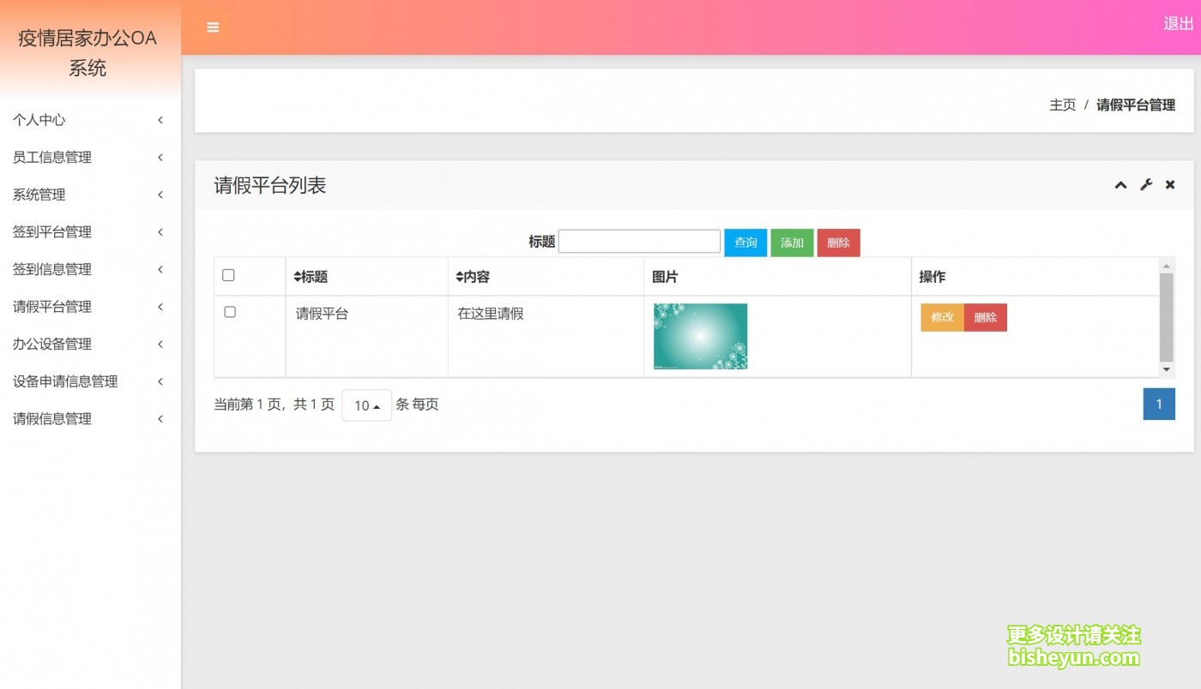Viewport: 1201px width, 689px height.
Task: Sort table by 内容 column arrows
Action: coord(460,277)
